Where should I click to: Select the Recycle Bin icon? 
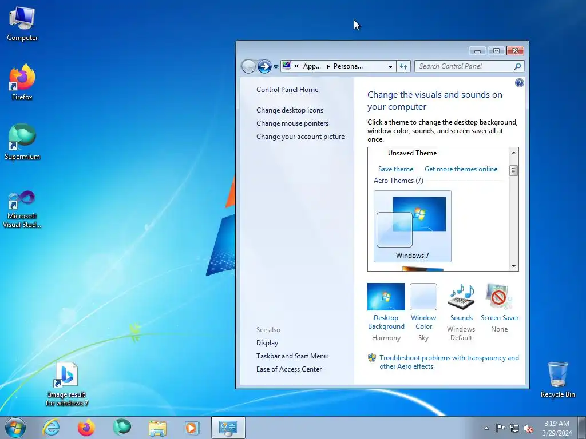tap(557, 380)
